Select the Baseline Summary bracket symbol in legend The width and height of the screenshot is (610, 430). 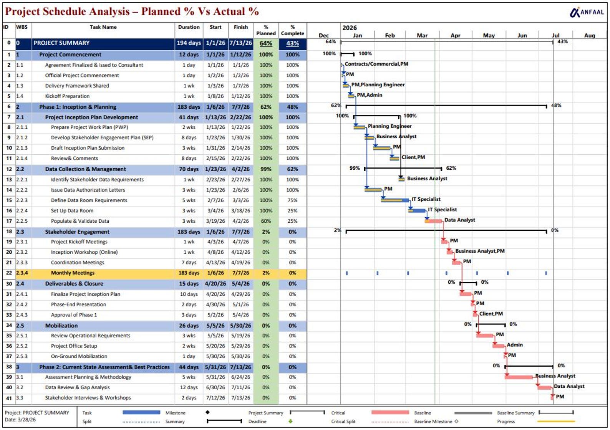(556, 413)
